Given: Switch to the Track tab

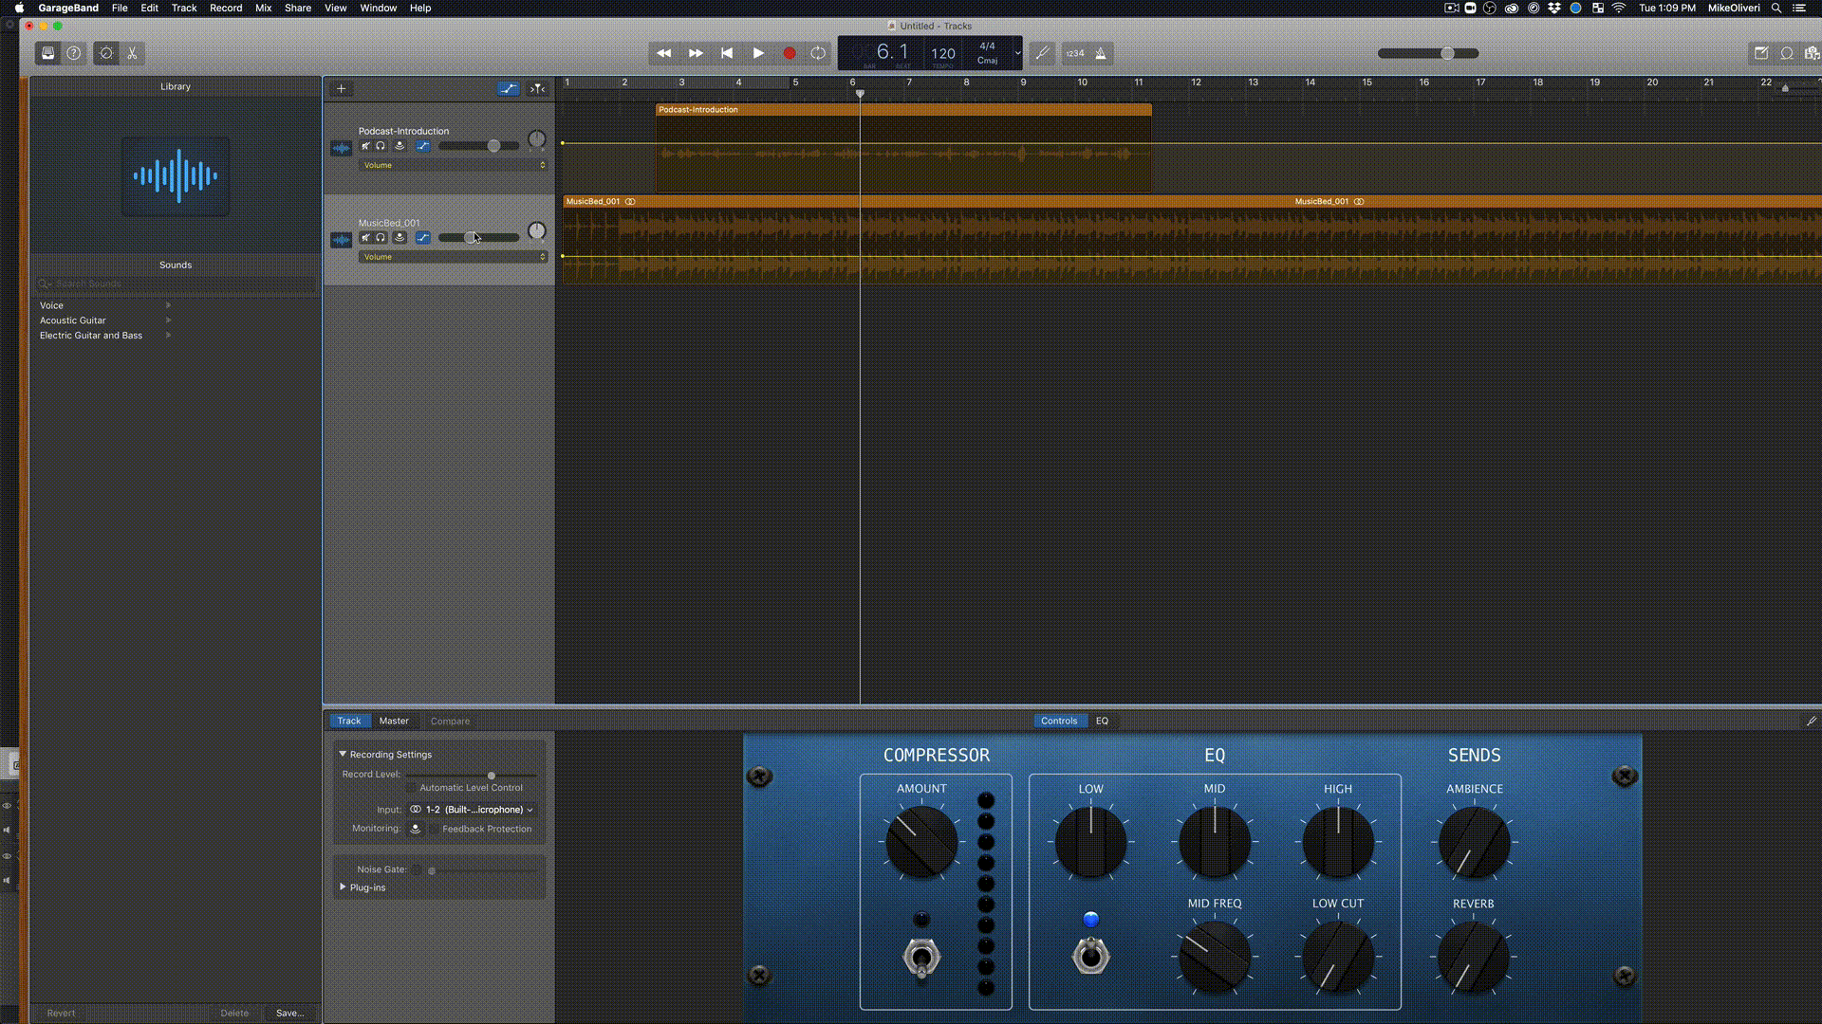Looking at the screenshot, I should (349, 721).
